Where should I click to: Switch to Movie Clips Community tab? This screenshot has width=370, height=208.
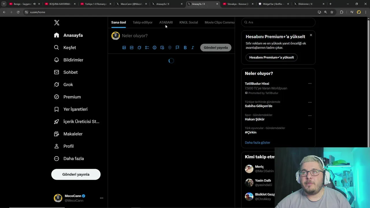point(220,22)
